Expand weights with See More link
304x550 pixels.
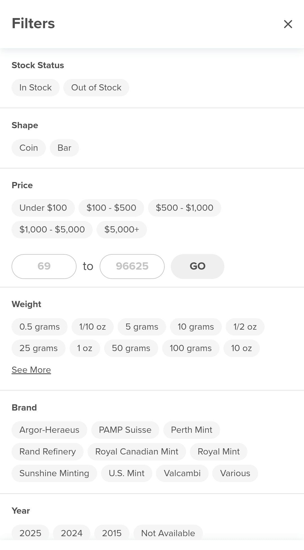click(x=31, y=370)
